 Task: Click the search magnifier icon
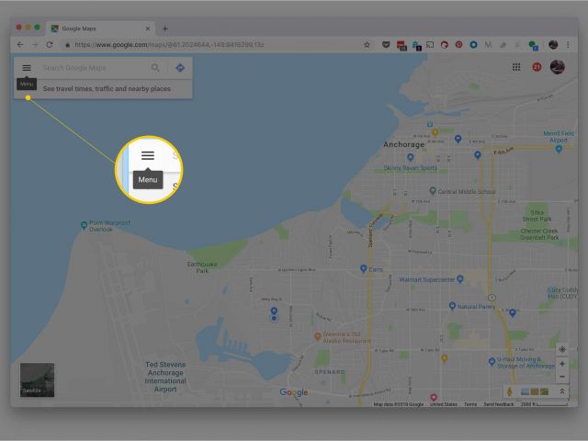point(155,67)
